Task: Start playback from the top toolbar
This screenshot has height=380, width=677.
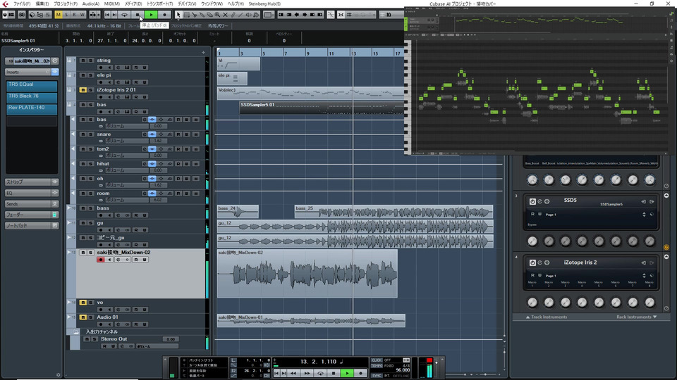Action: point(151,15)
